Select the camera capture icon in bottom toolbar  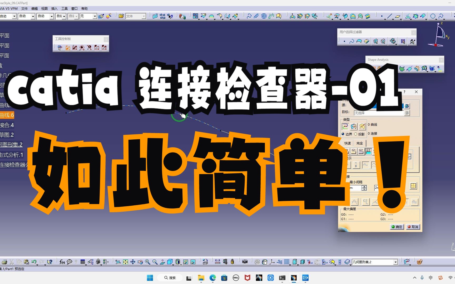244,262
